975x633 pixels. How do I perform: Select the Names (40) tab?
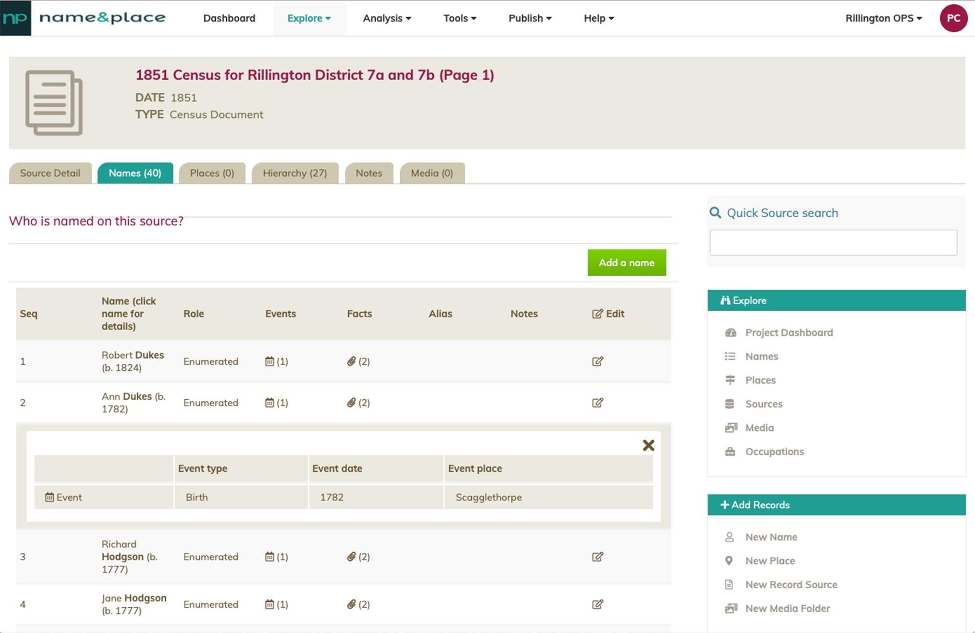pos(135,173)
